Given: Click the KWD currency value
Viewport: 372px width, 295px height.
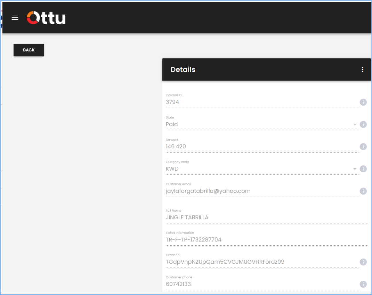Looking at the screenshot, I should tap(172, 169).
